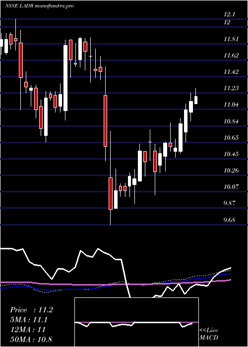This screenshot has height=347, width=248.
Task: Click the 9.68 price axis label
Action: (229, 220)
